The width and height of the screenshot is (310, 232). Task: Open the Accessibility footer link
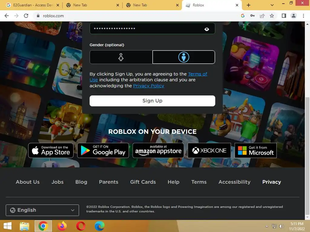click(235, 182)
